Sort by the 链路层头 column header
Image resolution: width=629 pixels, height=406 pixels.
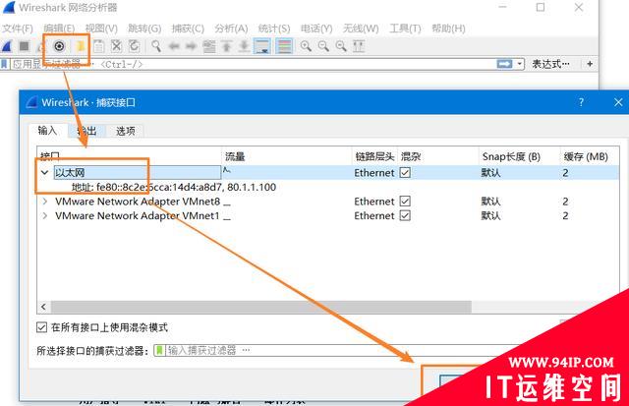[x=374, y=156]
